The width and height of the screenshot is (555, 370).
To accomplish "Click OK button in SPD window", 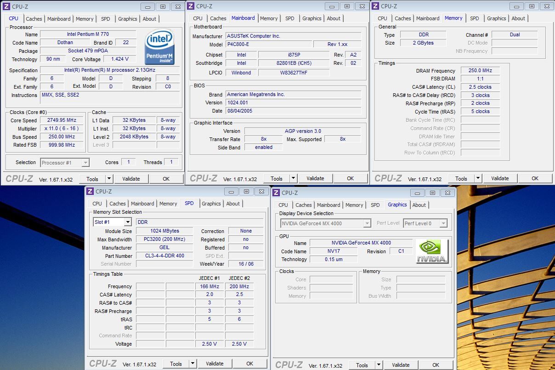I will pos(250,364).
